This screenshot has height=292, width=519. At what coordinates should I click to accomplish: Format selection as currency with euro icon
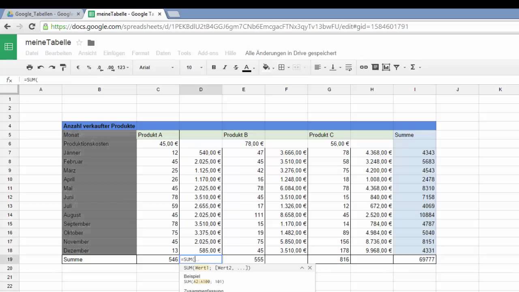pos(78,67)
